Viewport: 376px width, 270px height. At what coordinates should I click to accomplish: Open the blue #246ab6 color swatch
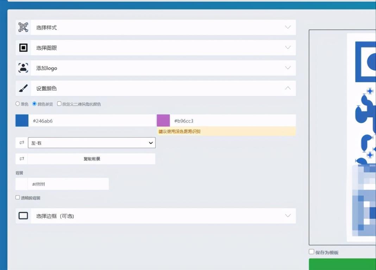click(x=22, y=121)
